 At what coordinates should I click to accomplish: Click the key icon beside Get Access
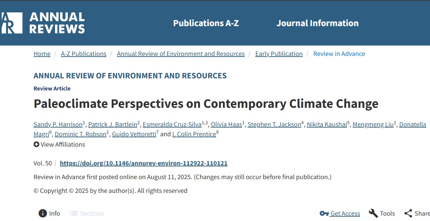pyautogui.click(x=323, y=213)
